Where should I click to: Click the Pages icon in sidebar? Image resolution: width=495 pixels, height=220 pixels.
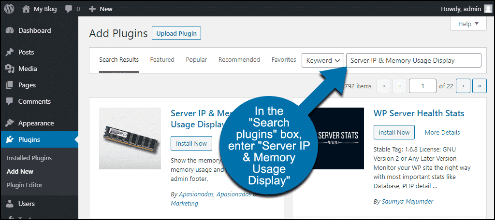click(10, 85)
